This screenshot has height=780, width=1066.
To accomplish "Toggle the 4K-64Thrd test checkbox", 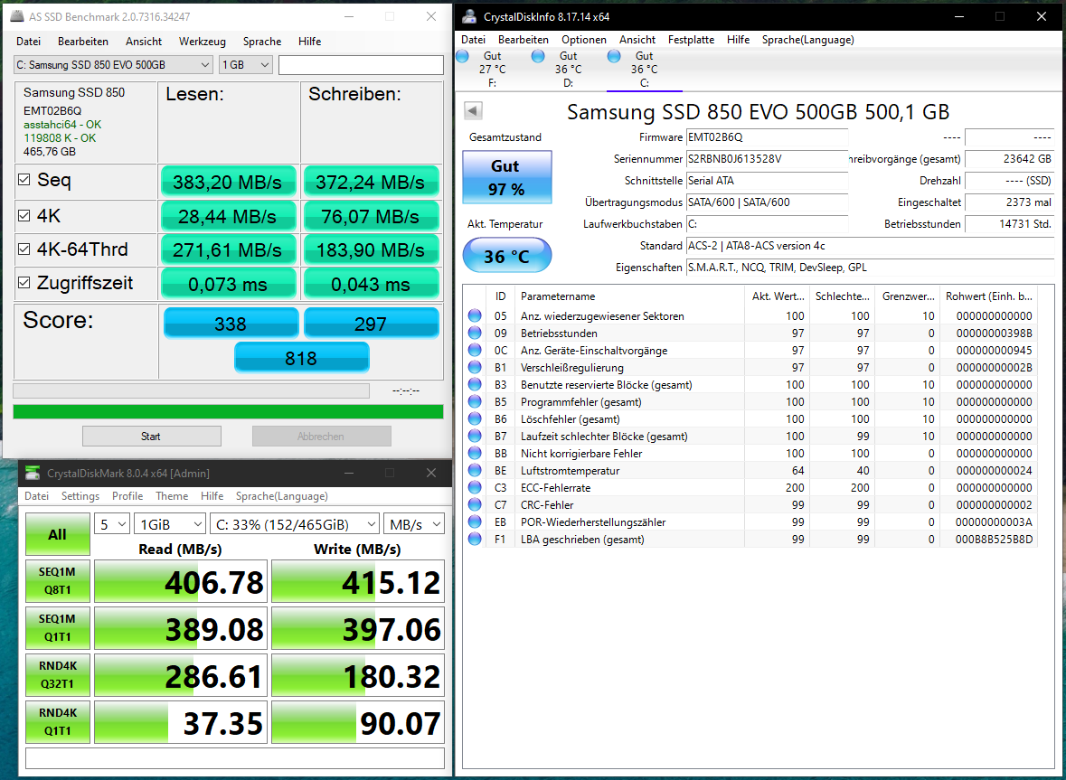I will (x=24, y=249).
